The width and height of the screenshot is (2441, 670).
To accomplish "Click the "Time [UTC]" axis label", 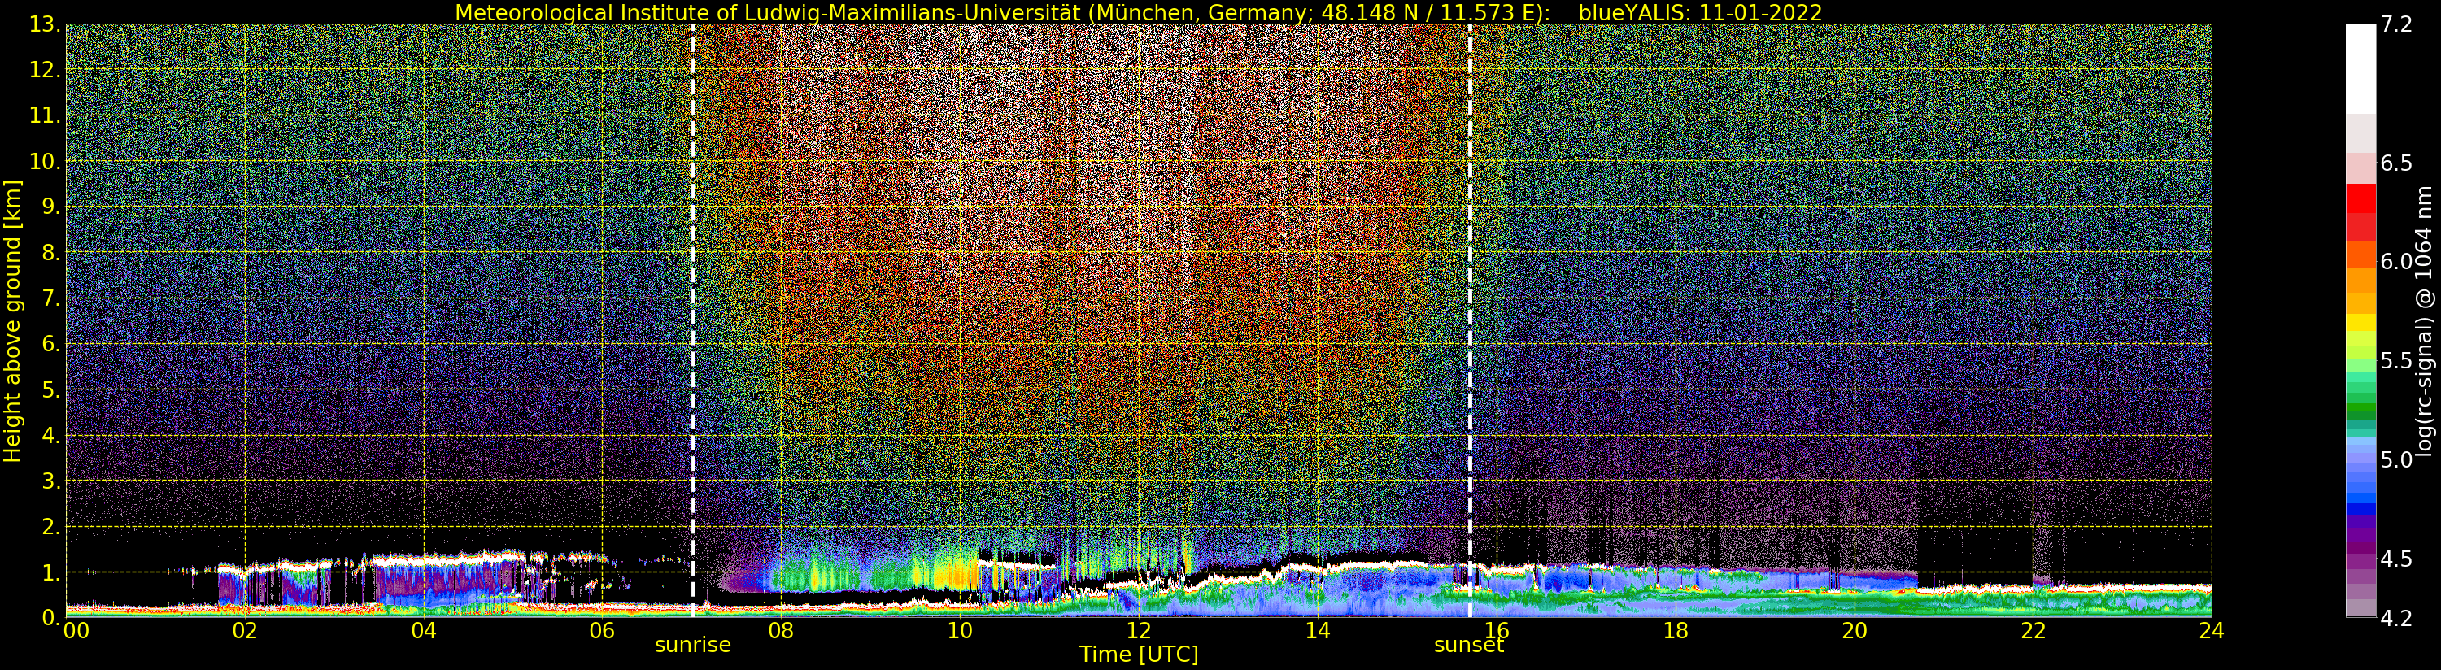I will 1138,655.
